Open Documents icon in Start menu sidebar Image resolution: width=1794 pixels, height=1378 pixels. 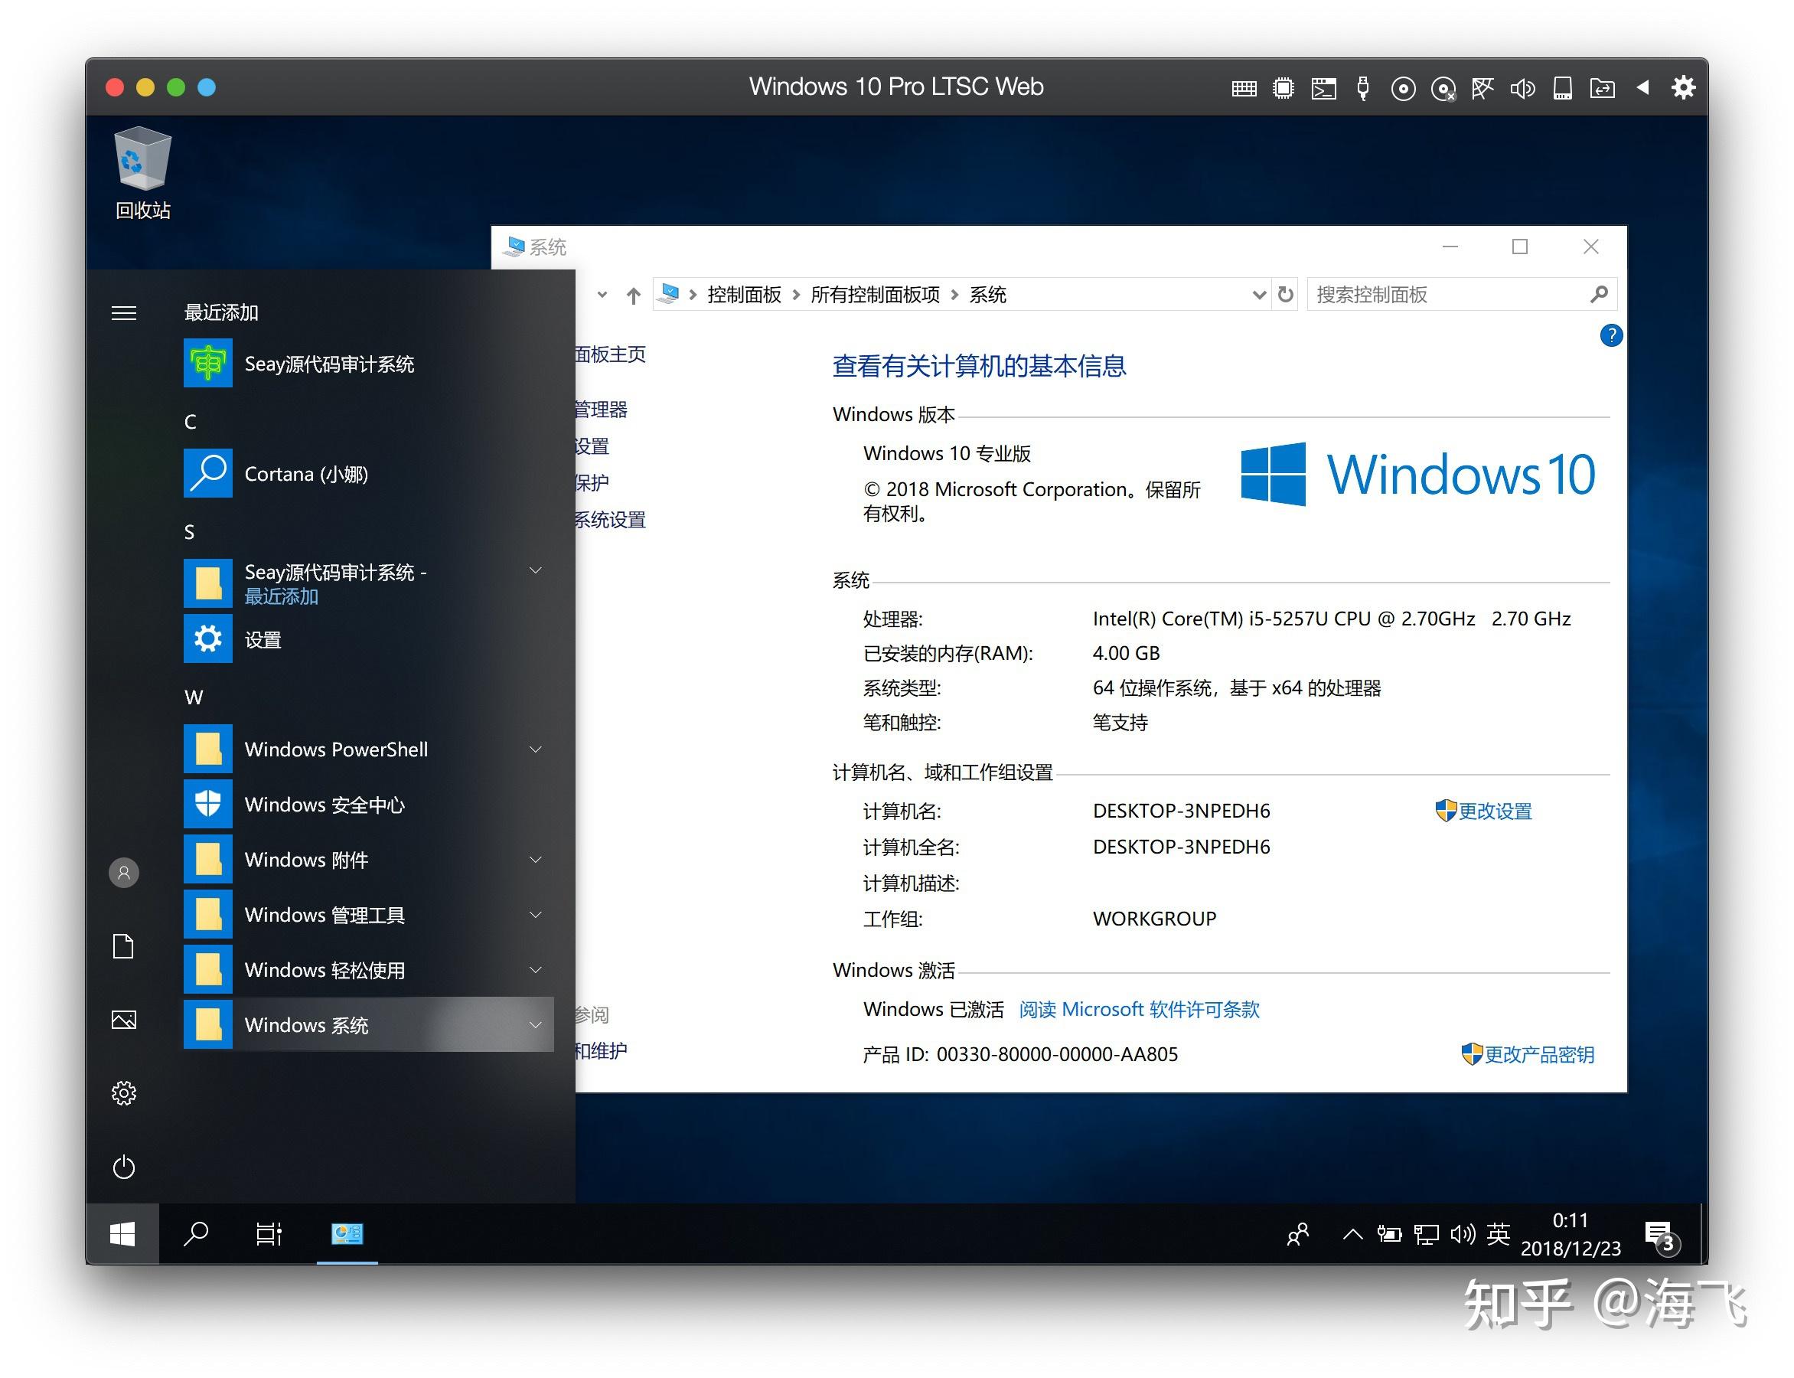click(x=124, y=945)
